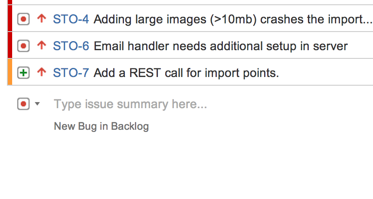Image resolution: width=373 pixels, height=199 pixels.
Task: Open the issue type dropdown arrow
Action: point(37,104)
